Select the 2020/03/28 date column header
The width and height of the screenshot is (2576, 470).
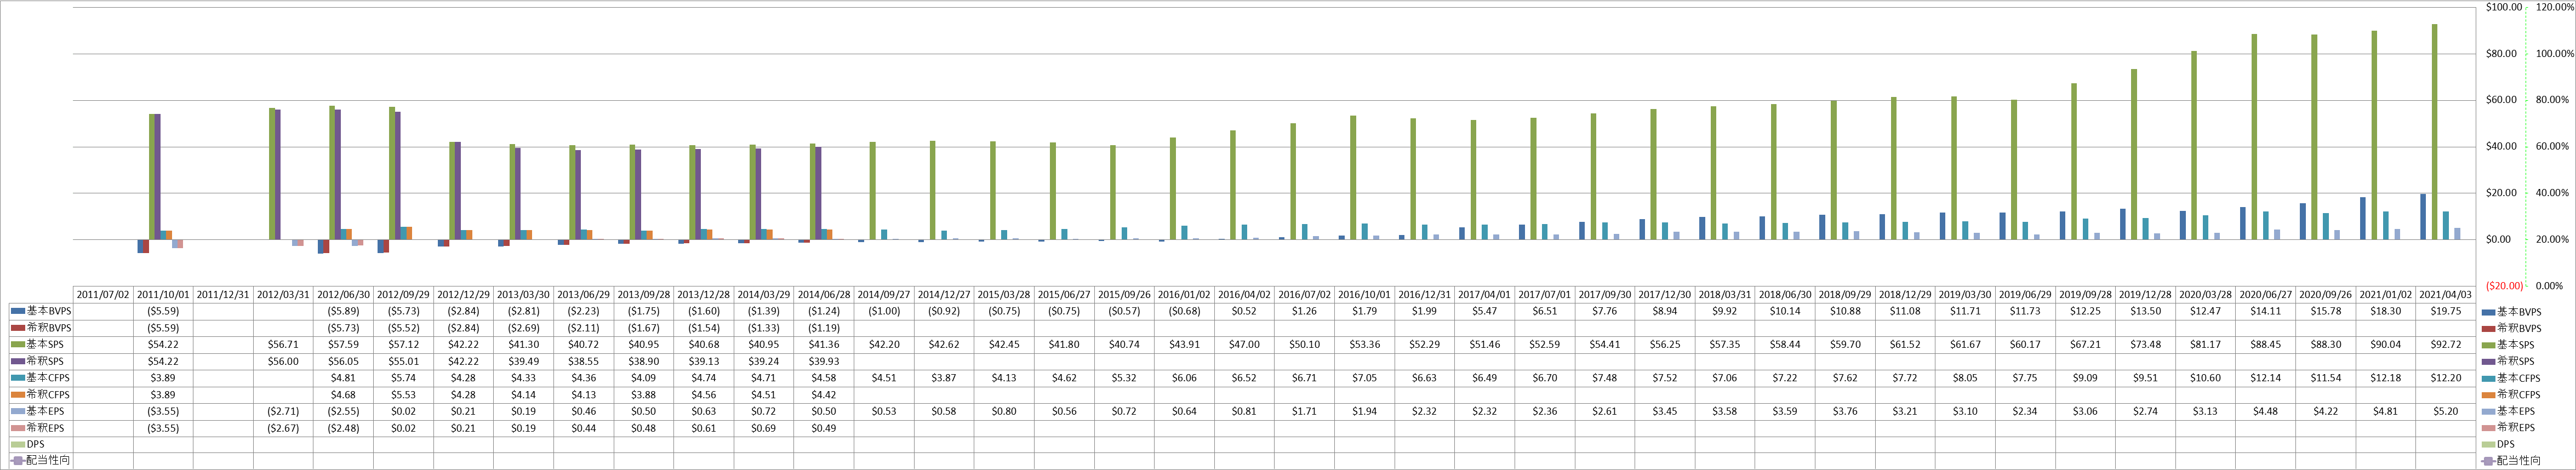point(2206,295)
